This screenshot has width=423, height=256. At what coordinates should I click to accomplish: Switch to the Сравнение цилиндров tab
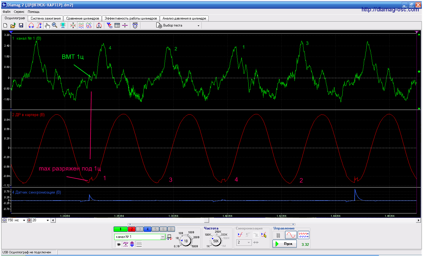click(83, 18)
